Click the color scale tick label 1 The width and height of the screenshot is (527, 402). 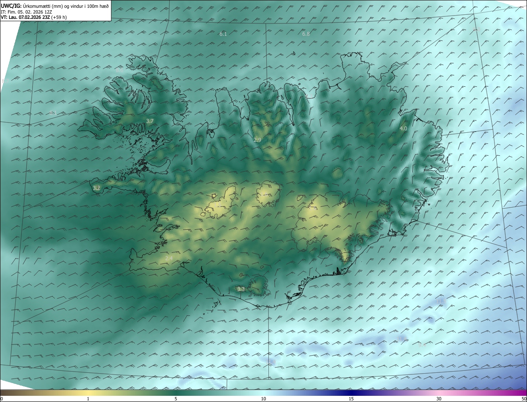tap(88, 399)
